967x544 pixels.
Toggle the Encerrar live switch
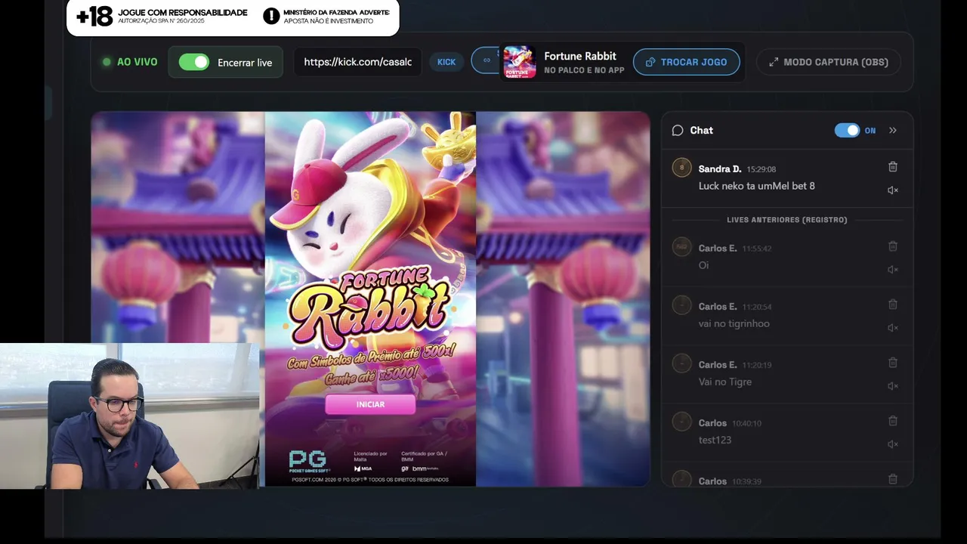pyautogui.click(x=193, y=62)
